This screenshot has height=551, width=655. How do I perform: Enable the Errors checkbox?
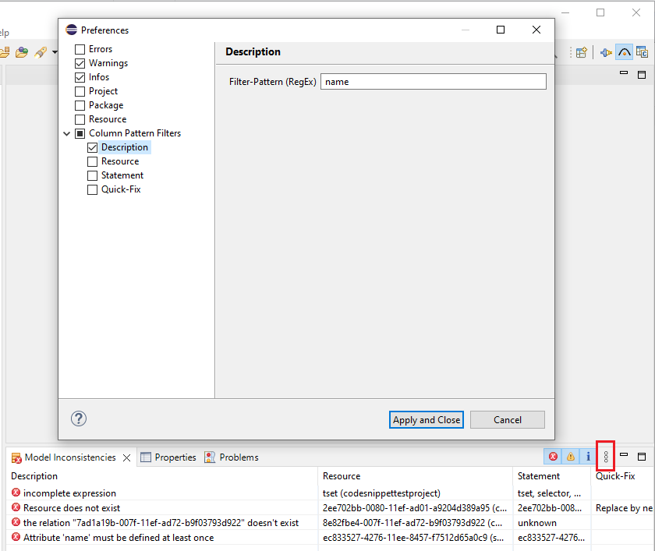80,49
